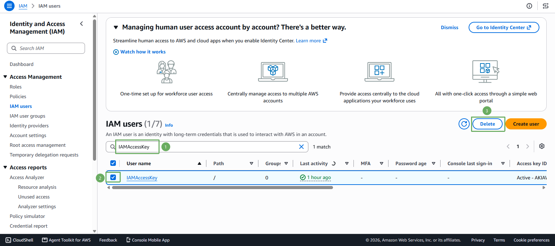Sort by Last activity column arrow
Viewport: 555px width, 246px height.
tap(347, 163)
